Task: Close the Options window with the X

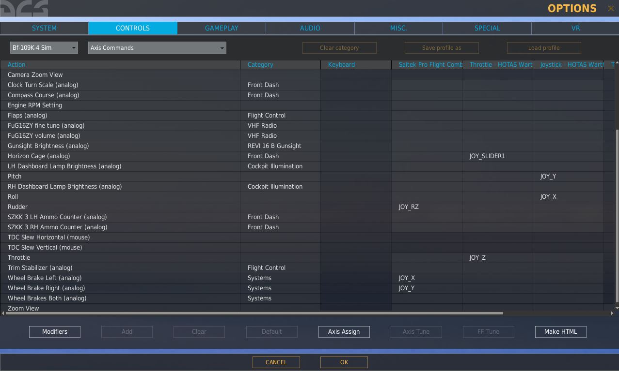Action: coord(610,8)
